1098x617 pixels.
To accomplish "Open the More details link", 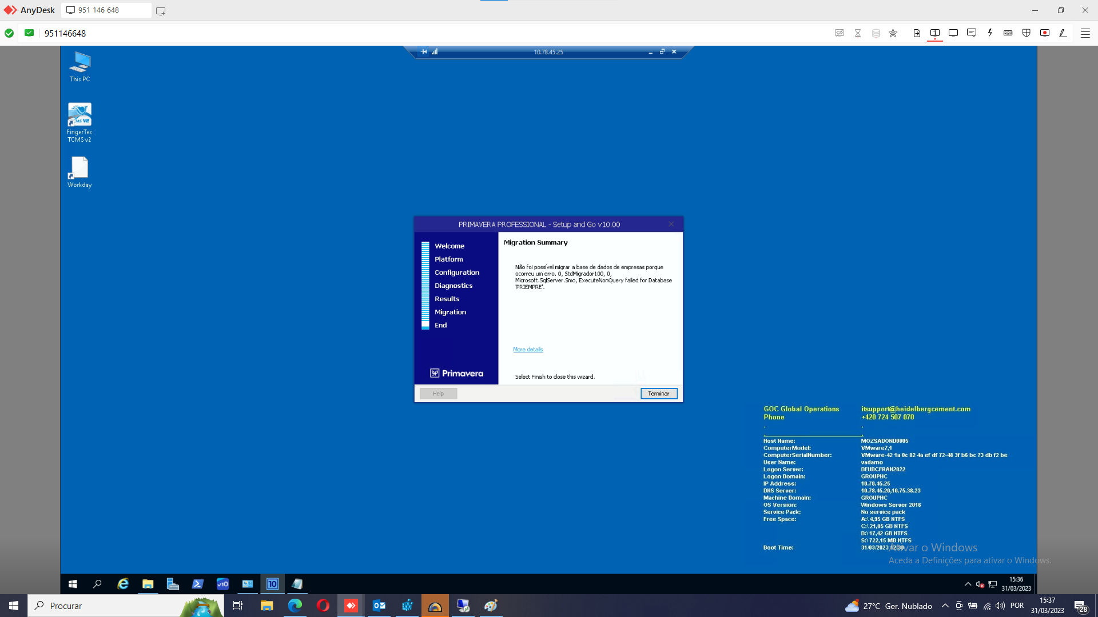I will click(x=528, y=350).
